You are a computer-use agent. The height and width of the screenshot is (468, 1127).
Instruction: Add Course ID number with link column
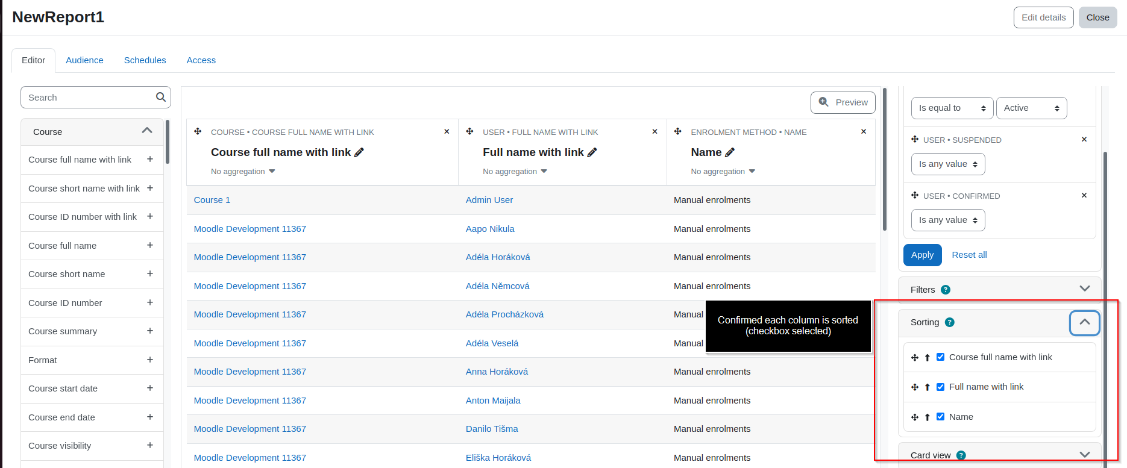tap(150, 216)
